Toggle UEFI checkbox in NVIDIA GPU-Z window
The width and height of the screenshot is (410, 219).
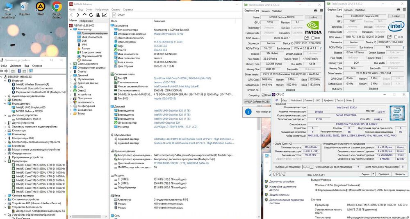tap(313, 38)
